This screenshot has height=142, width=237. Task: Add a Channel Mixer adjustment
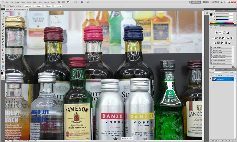(231, 38)
